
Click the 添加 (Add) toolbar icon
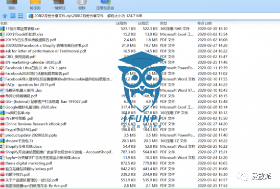[12, 5]
